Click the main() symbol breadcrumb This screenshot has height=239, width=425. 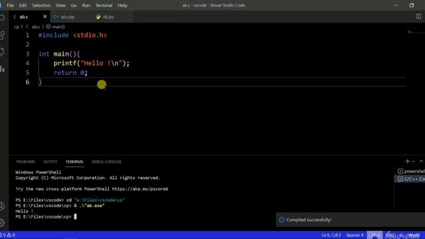pyautogui.click(x=58, y=27)
